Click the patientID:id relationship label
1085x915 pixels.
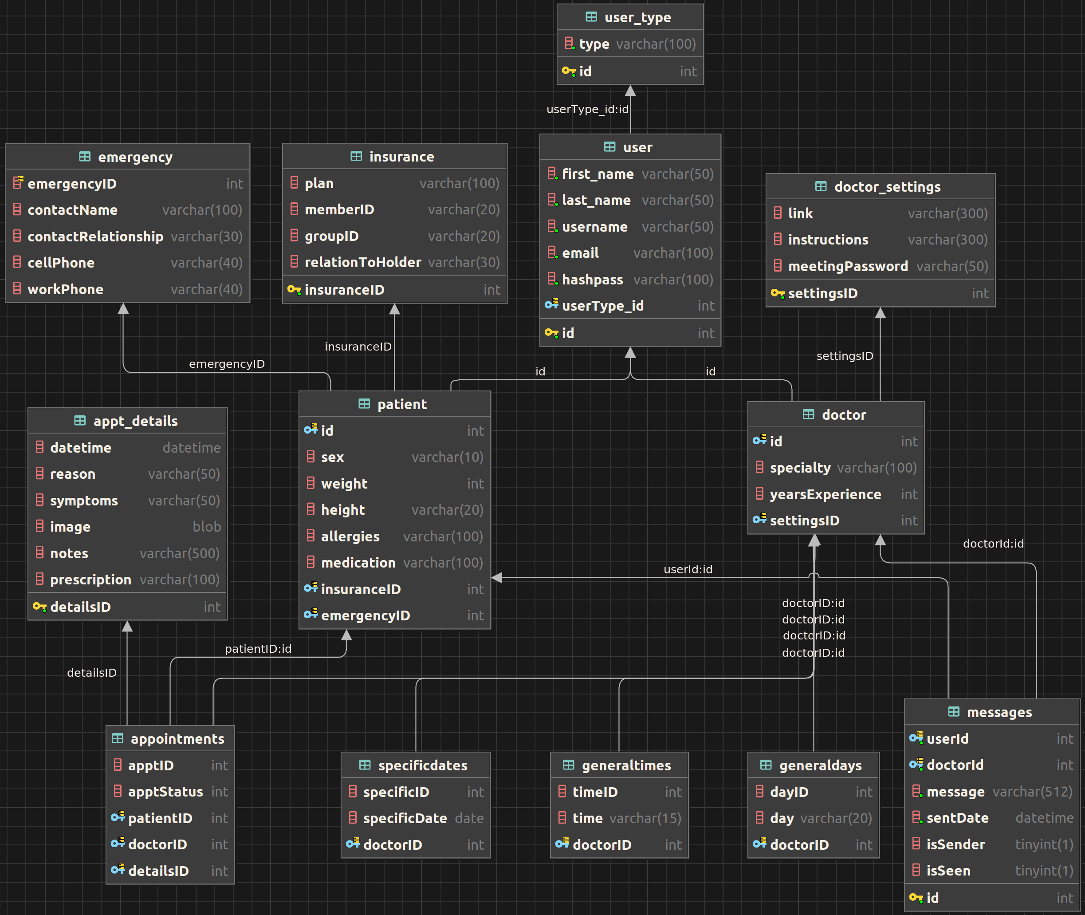coord(258,648)
